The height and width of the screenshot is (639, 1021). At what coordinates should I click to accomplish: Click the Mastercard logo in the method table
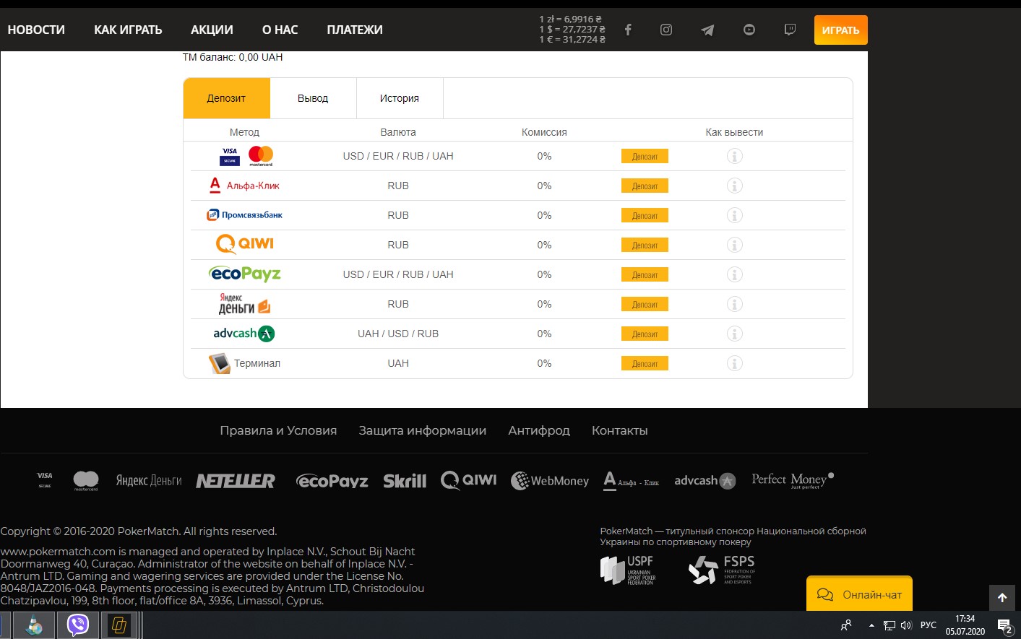pyautogui.click(x=261, y=156)
